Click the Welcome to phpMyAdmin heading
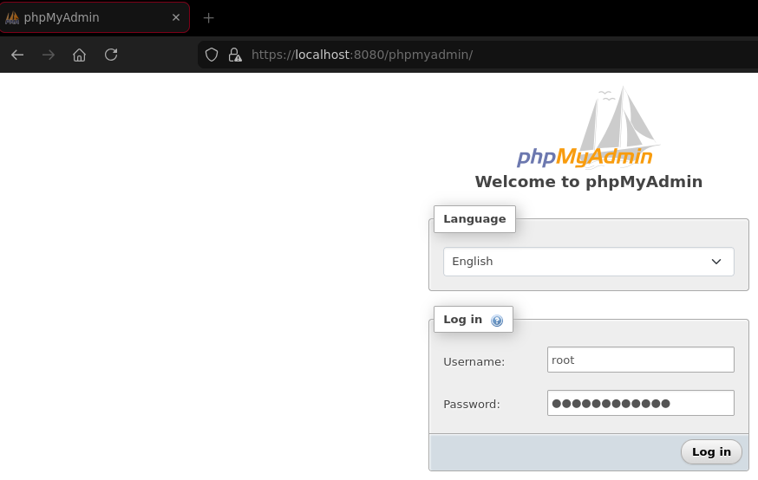The width and height of the screenshot is (758, 480). point(588,182)
